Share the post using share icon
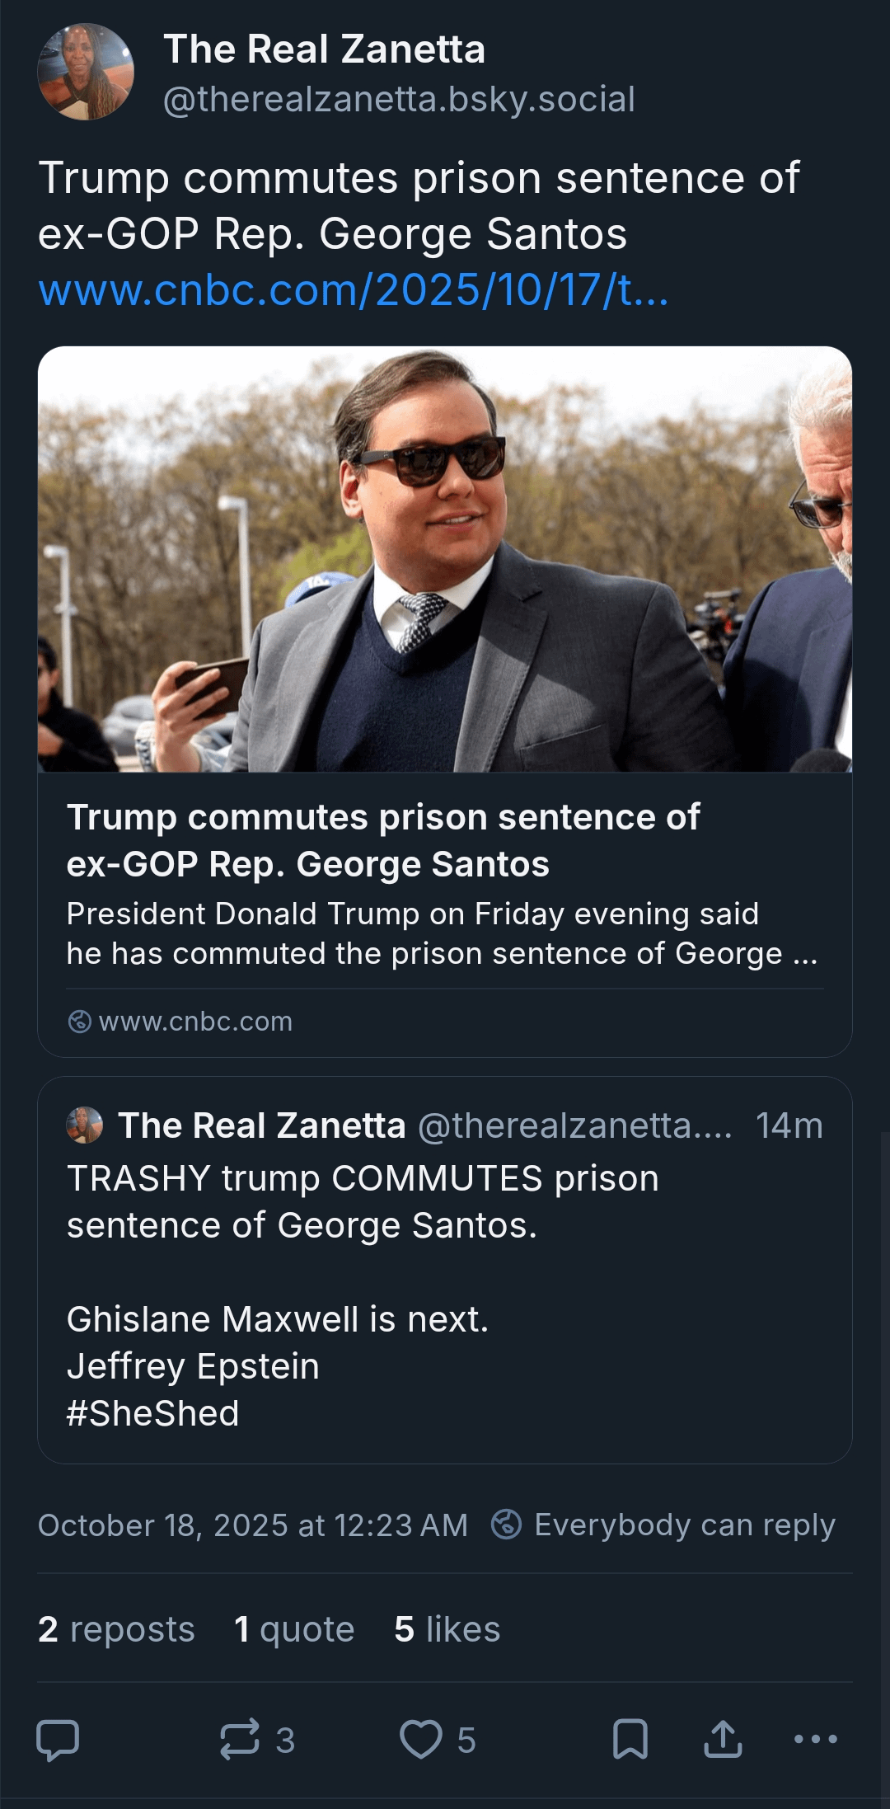This screenshot has width=890, height=1809. pyautogui.click(x=723, y=1740)
